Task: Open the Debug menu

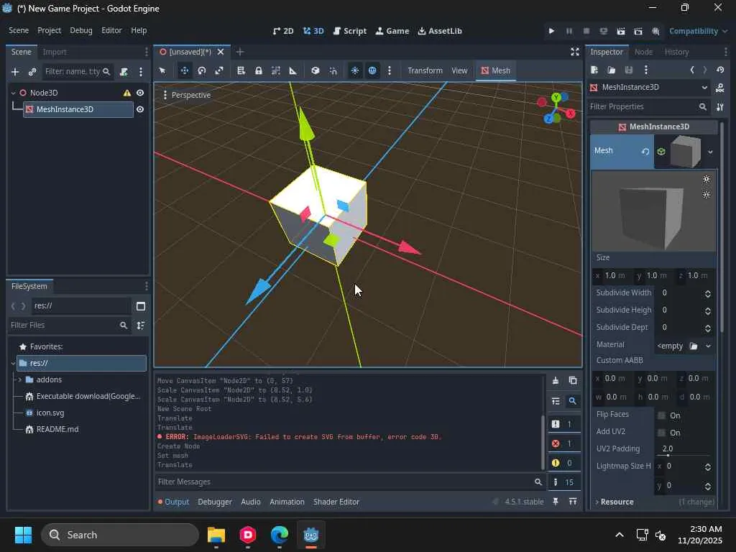Action: 81,30
